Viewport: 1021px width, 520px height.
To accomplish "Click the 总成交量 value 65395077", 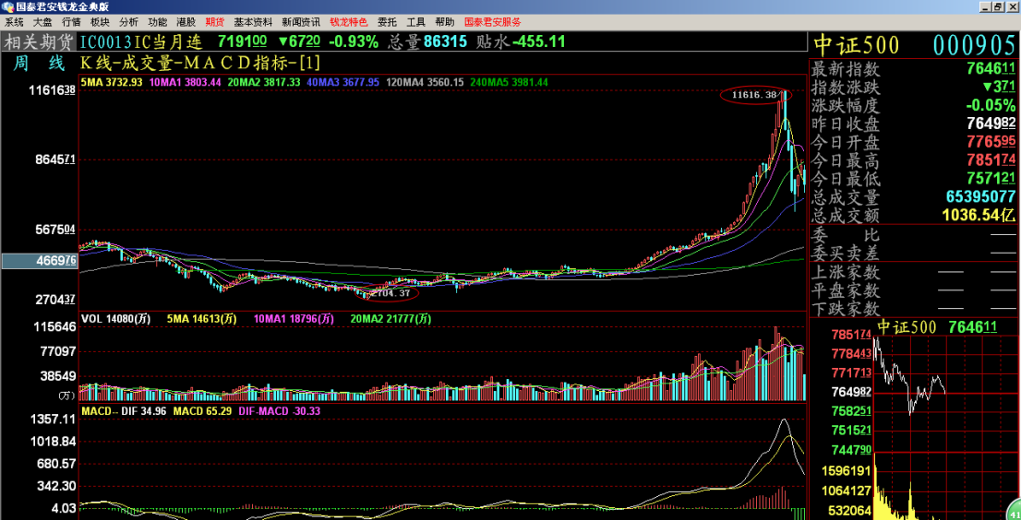I will tap(980, 196).
